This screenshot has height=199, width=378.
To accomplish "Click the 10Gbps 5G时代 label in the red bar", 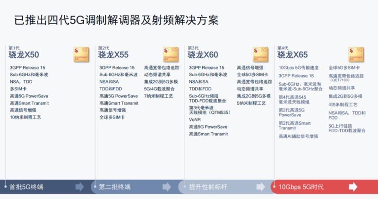I will (301, 187).
